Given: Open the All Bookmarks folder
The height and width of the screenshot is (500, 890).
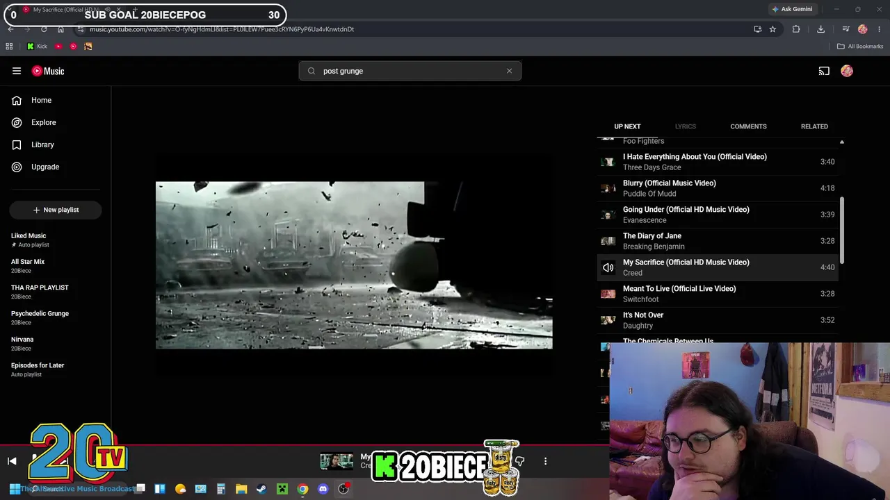Looking at the screenshot, I should (860, 47).
